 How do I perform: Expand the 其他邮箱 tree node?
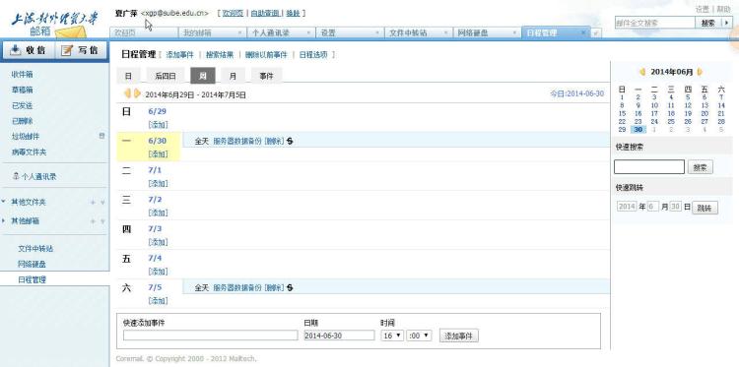tap(4, 220)
